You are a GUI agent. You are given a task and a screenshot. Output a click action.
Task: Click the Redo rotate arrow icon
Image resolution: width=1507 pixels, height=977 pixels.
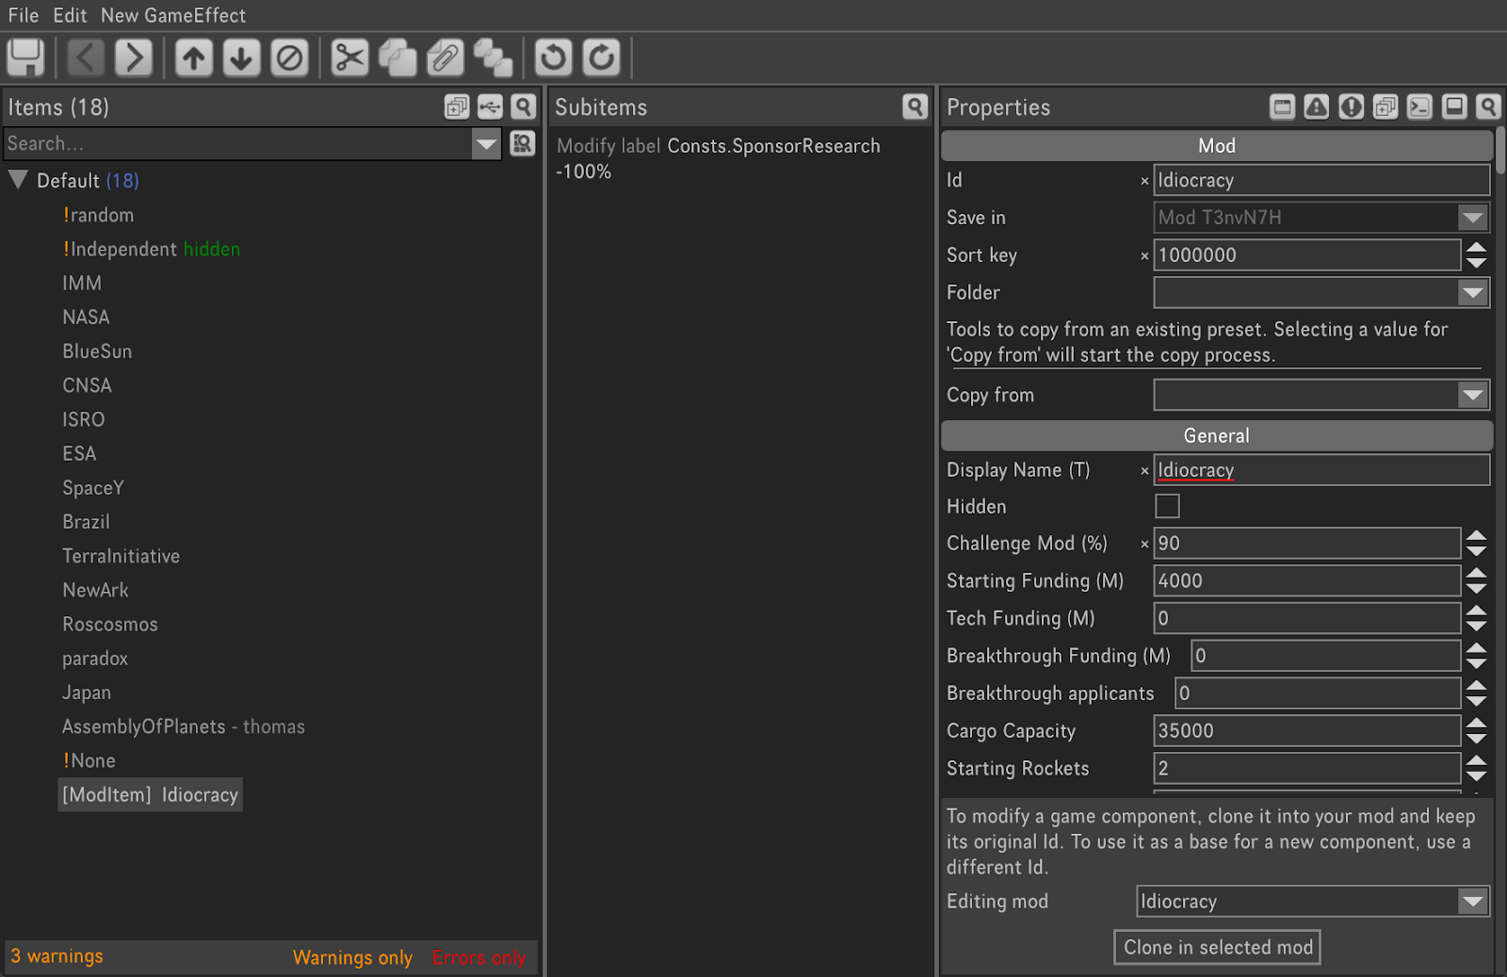coord(601,58)
